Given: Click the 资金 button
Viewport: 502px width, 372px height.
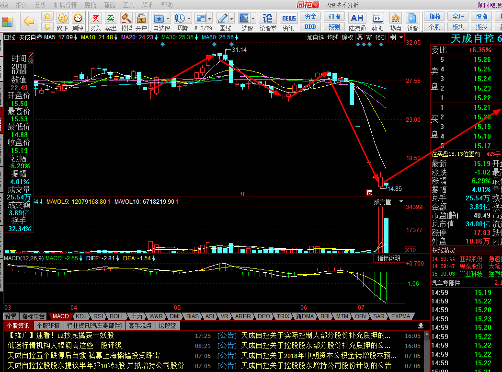Looking at the screenshot, I should click(310, 16).
